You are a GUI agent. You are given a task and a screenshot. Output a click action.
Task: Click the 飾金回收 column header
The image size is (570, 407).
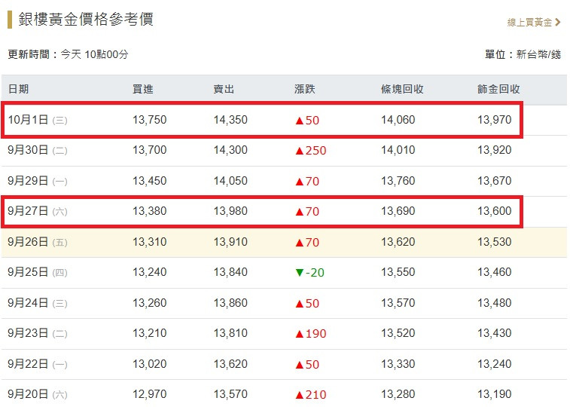[498, 89]
